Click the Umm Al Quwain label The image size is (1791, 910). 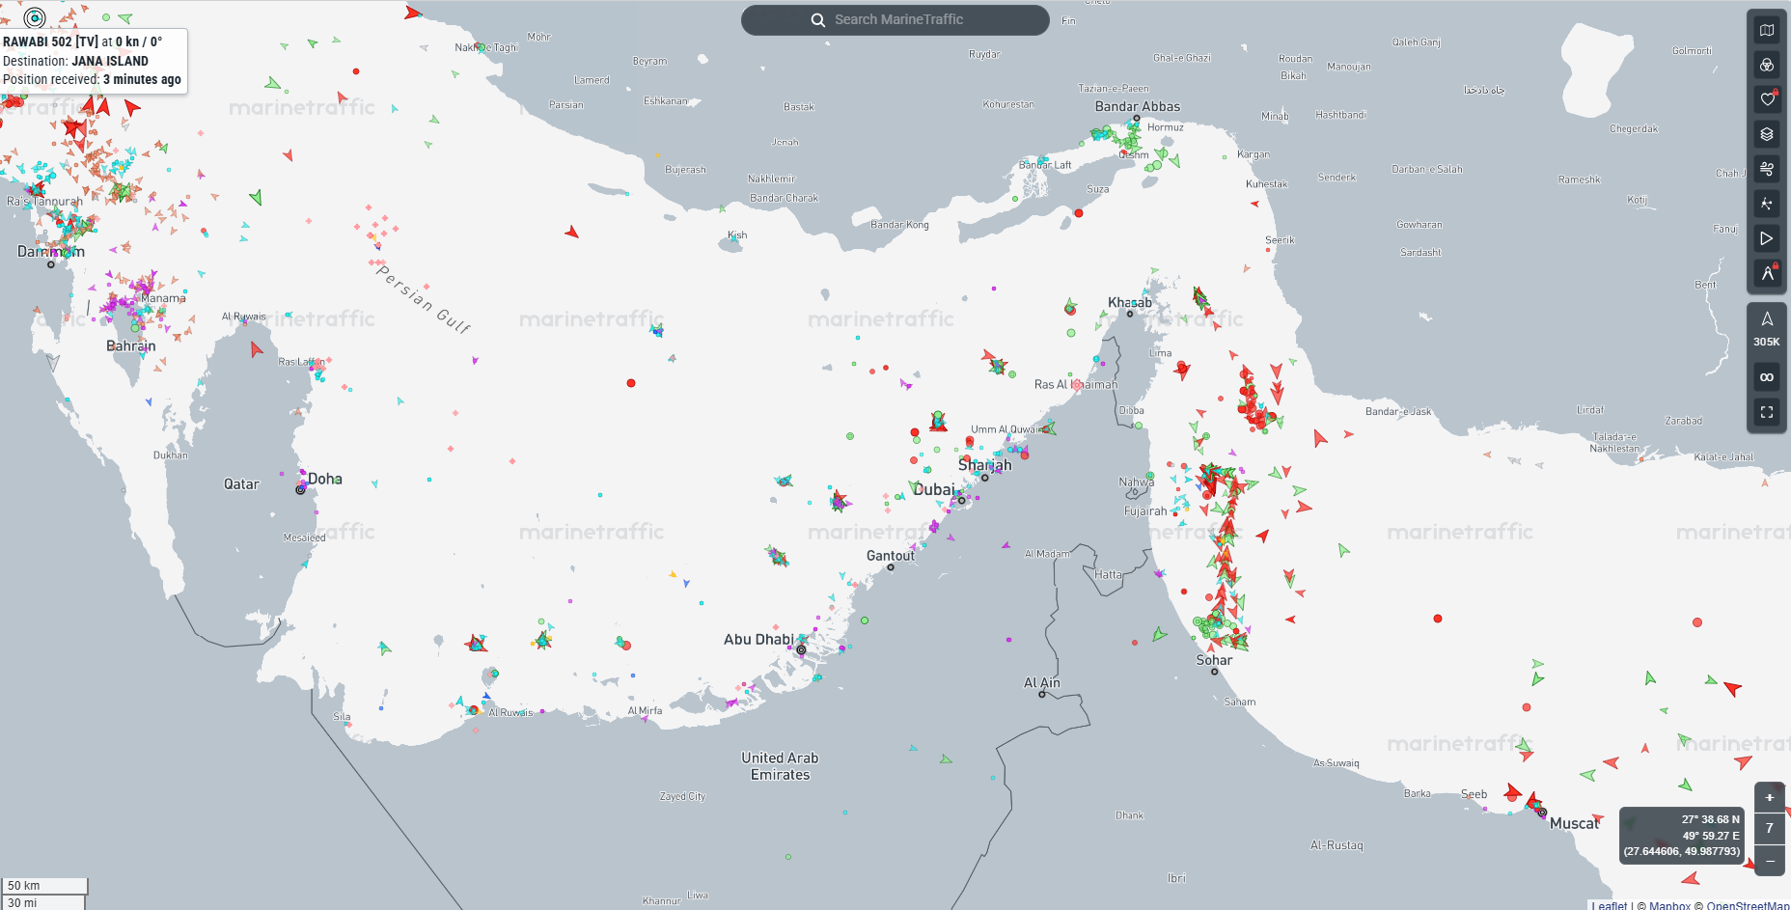coord(1006,429)
